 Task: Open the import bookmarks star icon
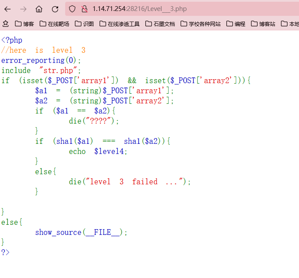pos(6,24)
